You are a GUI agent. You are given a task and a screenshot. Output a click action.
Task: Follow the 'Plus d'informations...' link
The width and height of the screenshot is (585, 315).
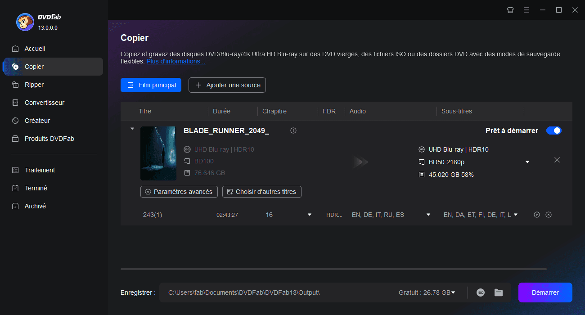tap(176, 61)
